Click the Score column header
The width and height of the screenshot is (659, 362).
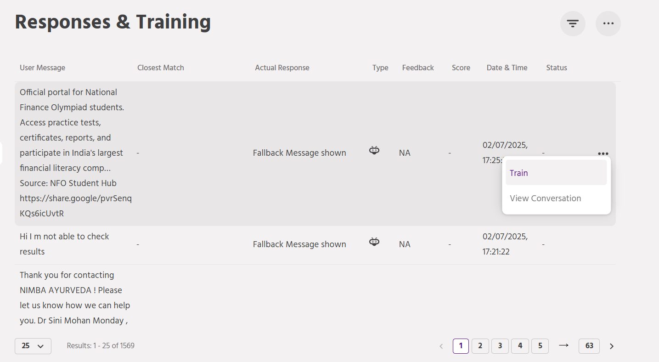[x=461, y=68]
